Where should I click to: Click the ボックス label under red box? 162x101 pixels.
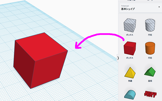[x=130, y=58]
